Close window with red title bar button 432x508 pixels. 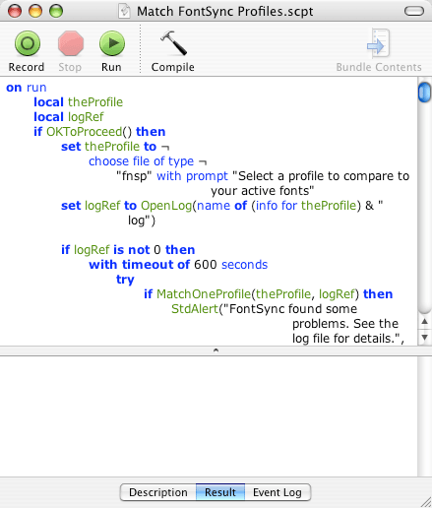coord(15,11)
